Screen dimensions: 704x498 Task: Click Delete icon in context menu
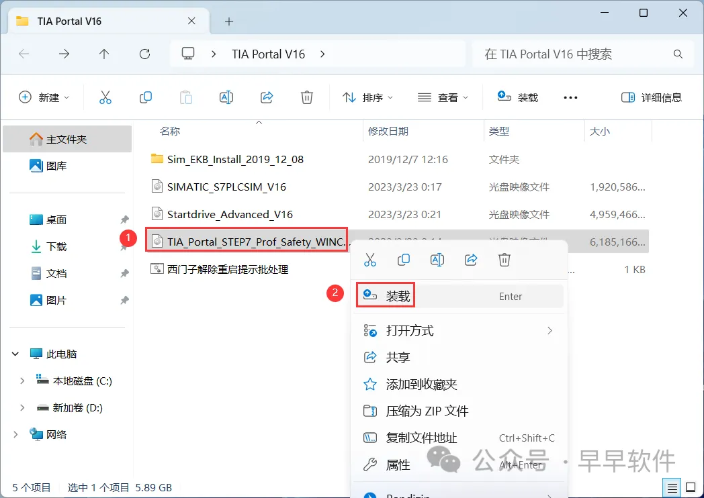pos(504,260)
